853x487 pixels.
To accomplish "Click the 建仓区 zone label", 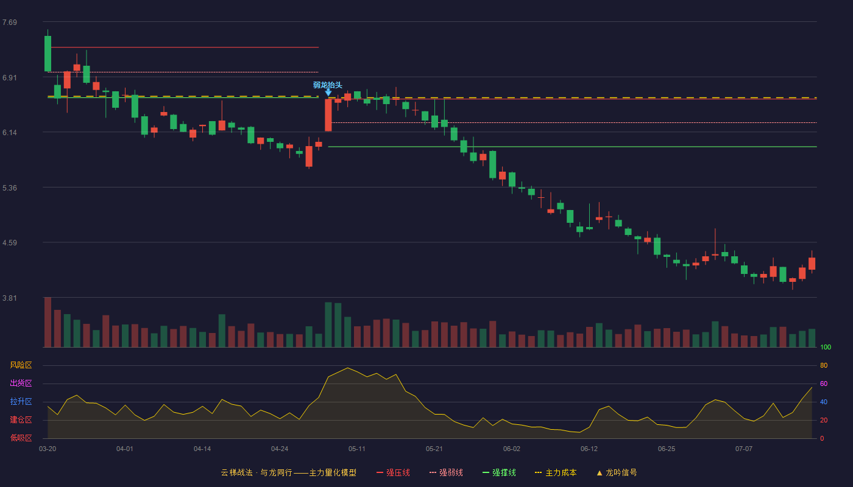I will [21, 420].
